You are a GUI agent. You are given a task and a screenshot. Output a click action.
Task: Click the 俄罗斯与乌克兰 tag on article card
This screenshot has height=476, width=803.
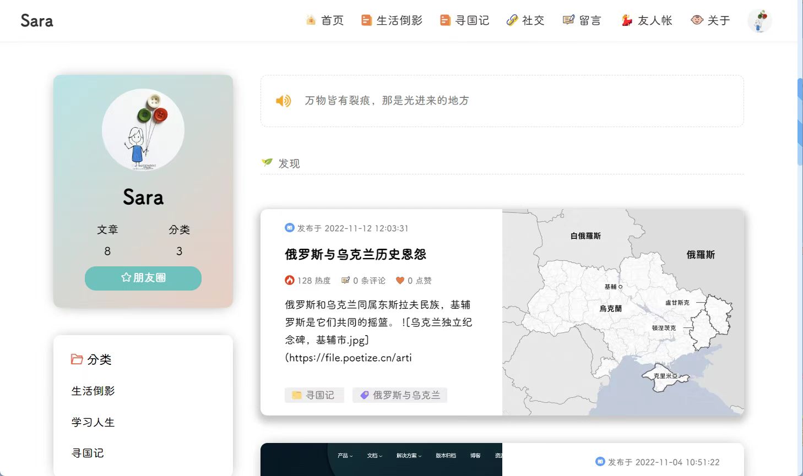tap(400, 395)
